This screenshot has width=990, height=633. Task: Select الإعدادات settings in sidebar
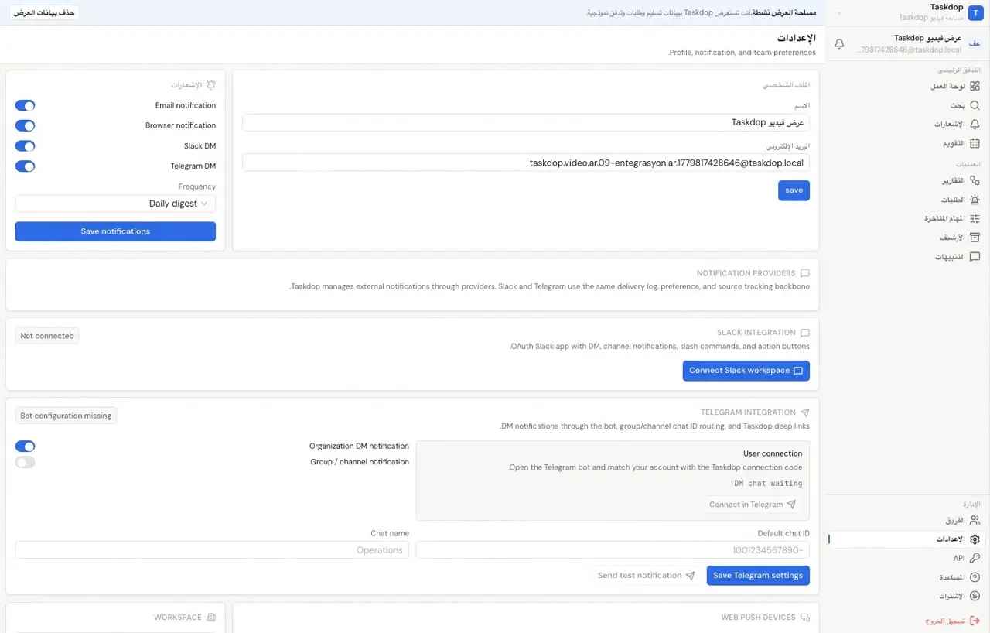pyautogui.click(x=908, y=539)
